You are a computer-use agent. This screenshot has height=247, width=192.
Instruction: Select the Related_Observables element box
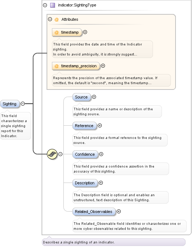click(x=94, y=212)
